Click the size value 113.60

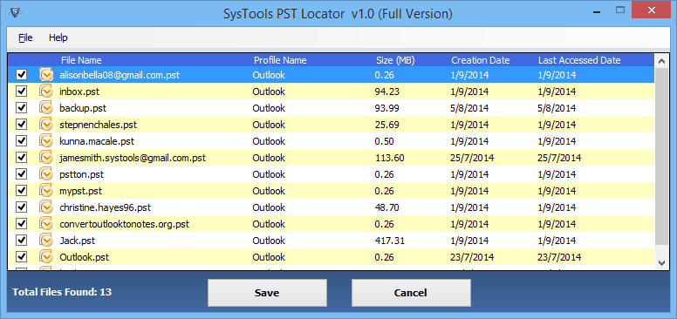[x=389, y=158]
